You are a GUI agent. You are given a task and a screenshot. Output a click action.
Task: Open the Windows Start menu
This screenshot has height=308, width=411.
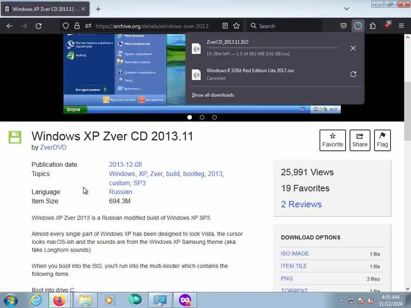pos(11,300)
